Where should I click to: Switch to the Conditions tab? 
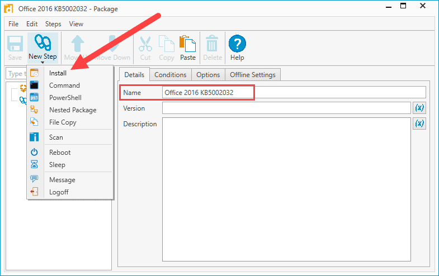(x=171, y=75)
